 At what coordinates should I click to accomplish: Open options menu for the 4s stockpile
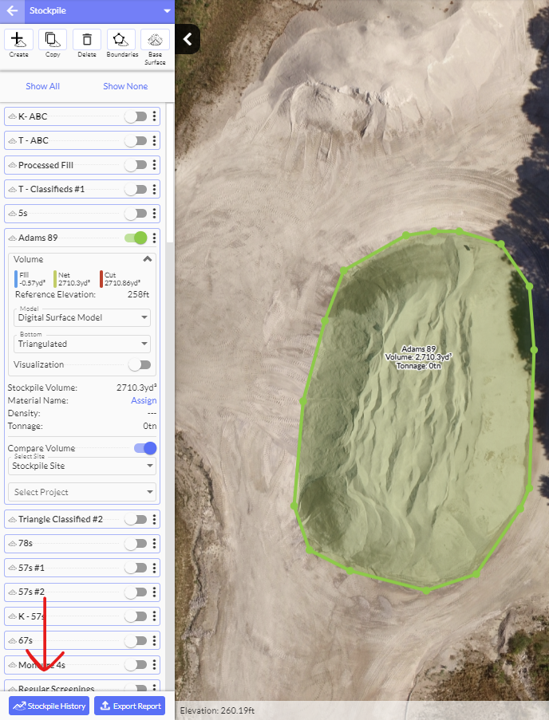point(154,665)
